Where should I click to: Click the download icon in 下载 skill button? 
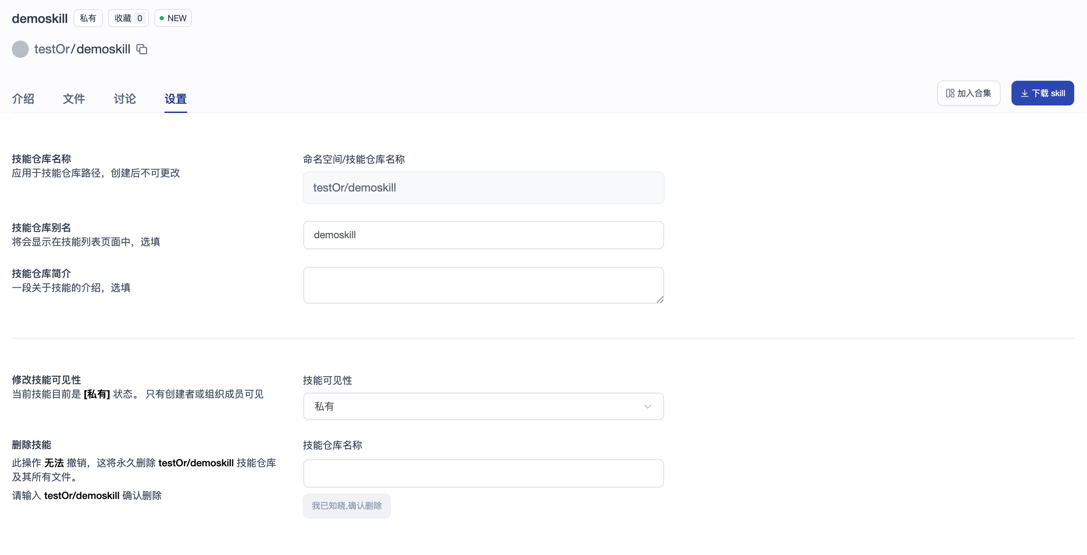click(x=1025, y=93)
